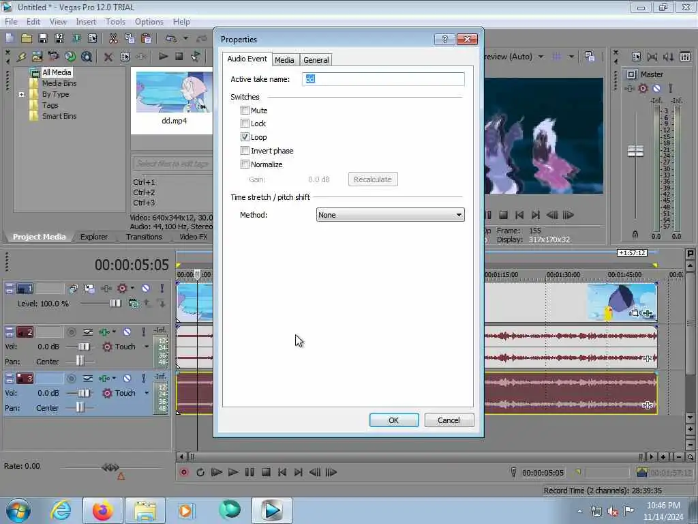Click the Stop Preview icon in Project Media
The width and height of the screenshot is (698, 524).
click(179, 56)
